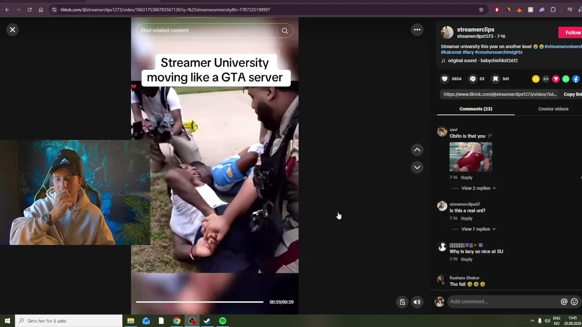Open the Kashara Shakur commenter name
The height and width of the screenshot is (327, 582).
pos(464,278)
